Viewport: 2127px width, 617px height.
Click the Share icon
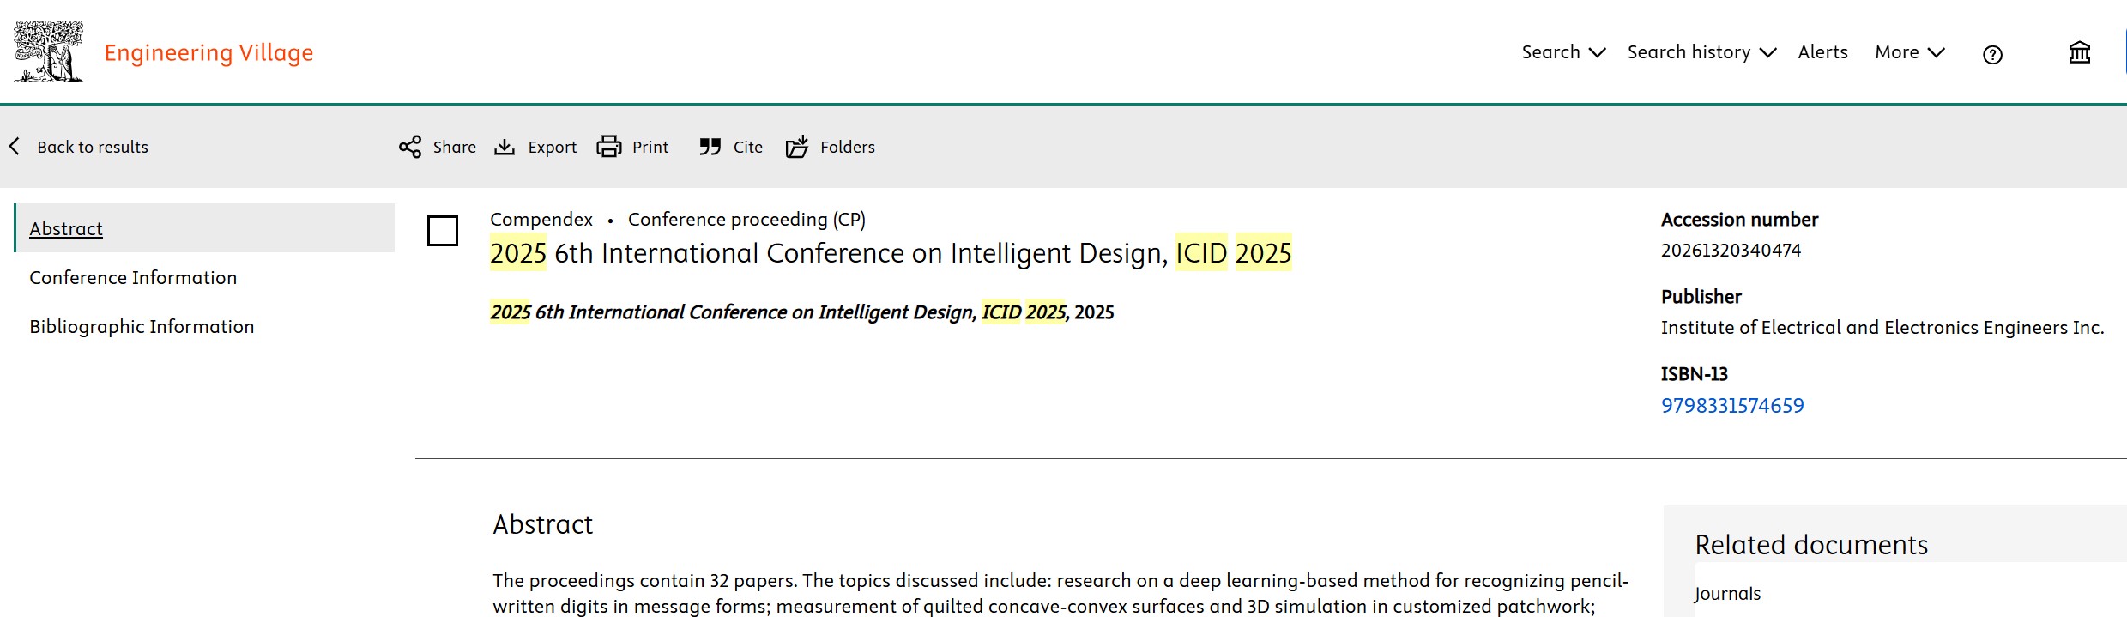click(410, 147)
